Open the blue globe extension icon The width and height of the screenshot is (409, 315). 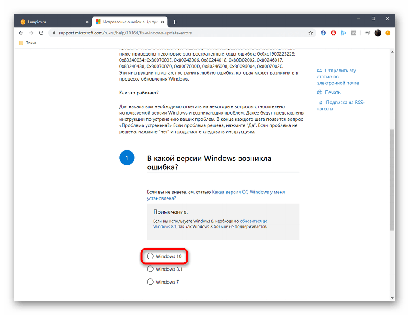323,33
